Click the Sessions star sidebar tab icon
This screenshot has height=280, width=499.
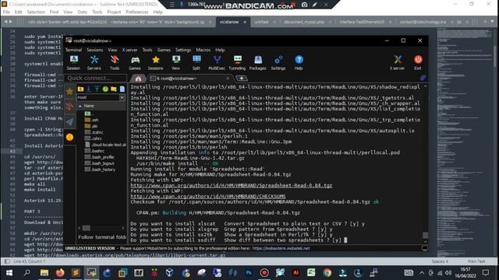(x=69, y=92)
